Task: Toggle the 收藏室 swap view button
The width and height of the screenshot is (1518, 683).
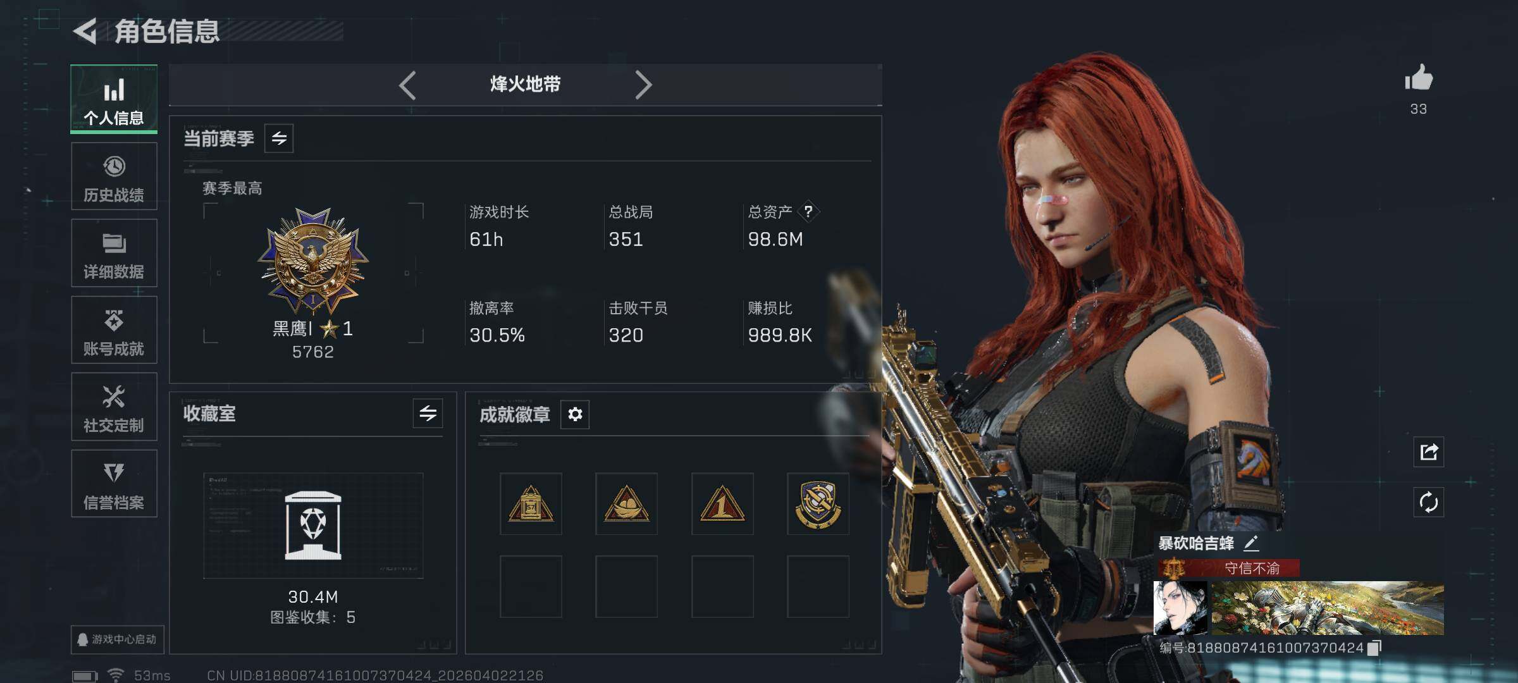Action: [428, 414]
